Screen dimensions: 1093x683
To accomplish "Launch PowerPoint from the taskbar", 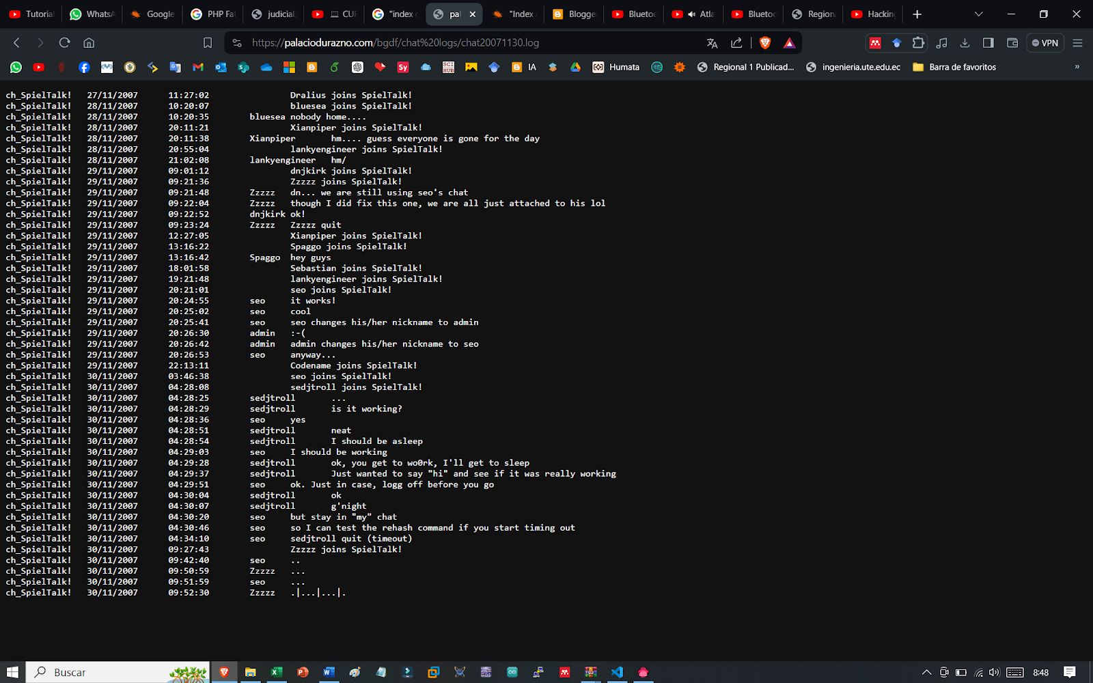I will point(303,672).
